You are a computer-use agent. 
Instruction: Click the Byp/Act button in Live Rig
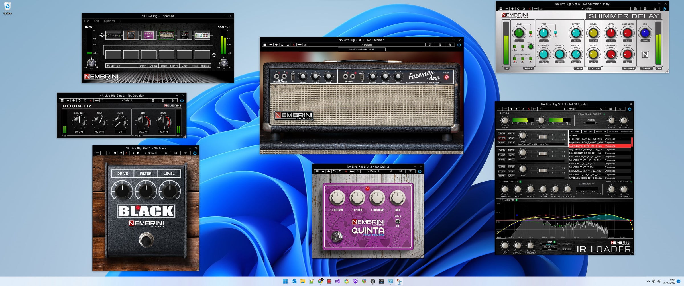(x=205, y=66)
